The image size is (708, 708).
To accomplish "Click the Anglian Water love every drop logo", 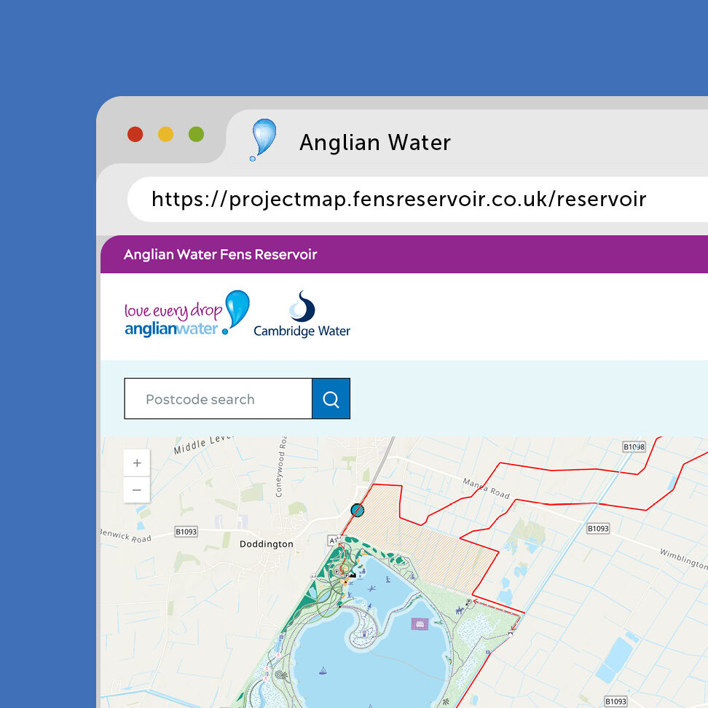I will [186, 313].
